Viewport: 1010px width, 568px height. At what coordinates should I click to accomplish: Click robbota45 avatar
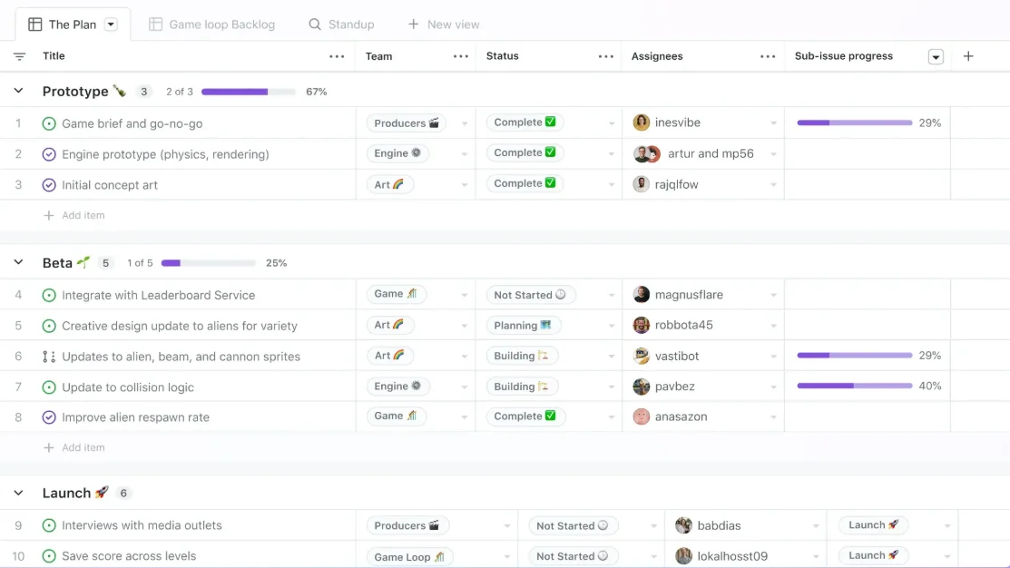click(641, 325)
